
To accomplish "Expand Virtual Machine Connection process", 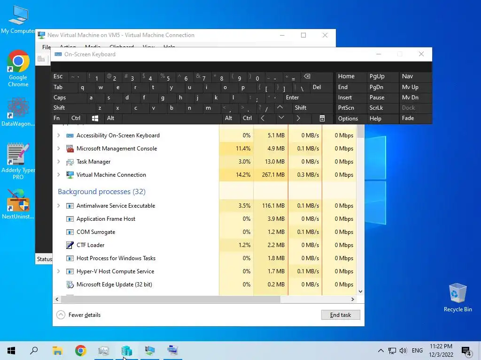I will (x=59, y=175).
